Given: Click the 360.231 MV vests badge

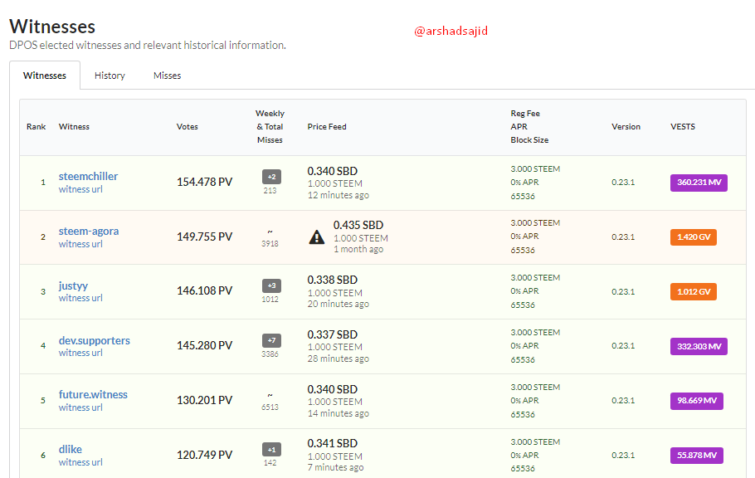Looking at the screenshot, I should coord(699,183).
